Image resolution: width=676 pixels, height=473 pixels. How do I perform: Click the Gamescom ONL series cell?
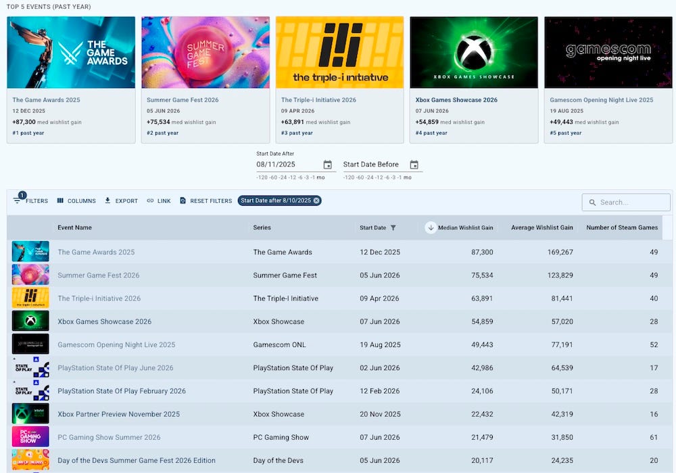point(279,345)
